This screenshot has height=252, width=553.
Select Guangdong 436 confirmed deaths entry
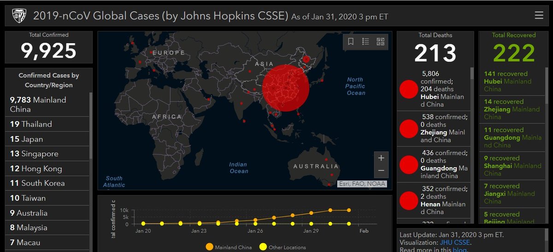434,164
